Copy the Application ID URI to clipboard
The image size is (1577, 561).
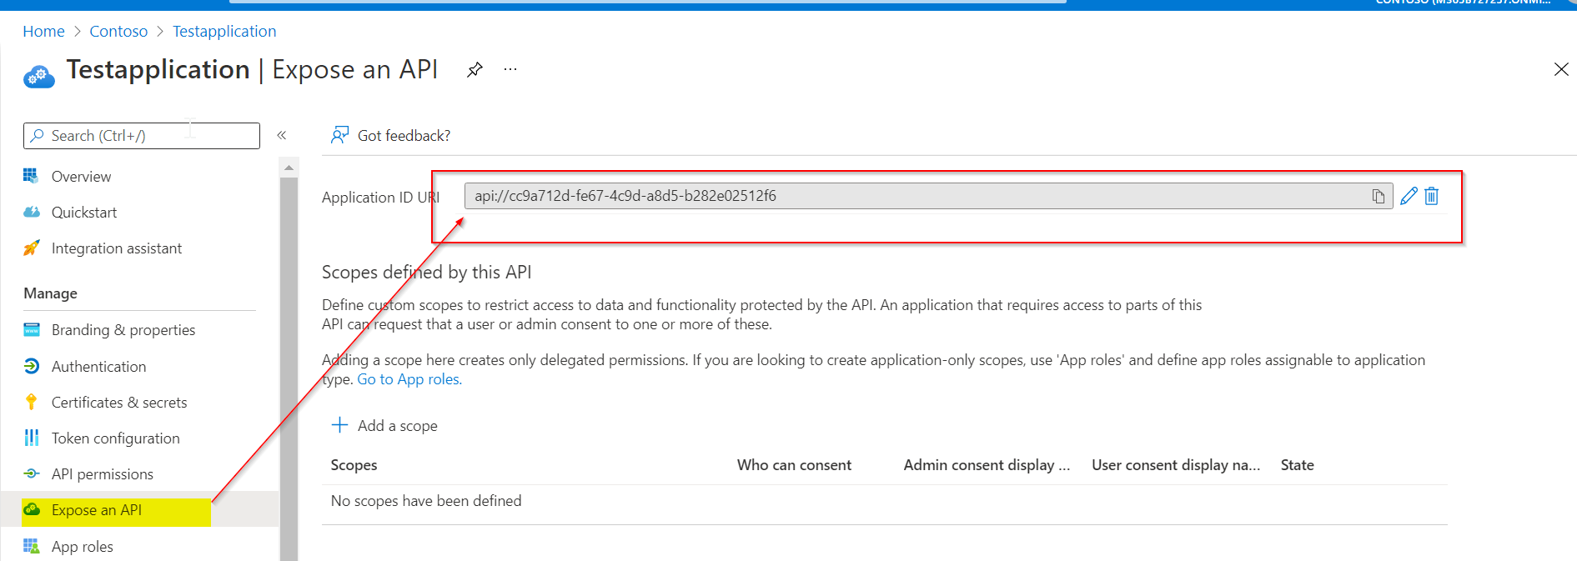tap(1378, 197)
